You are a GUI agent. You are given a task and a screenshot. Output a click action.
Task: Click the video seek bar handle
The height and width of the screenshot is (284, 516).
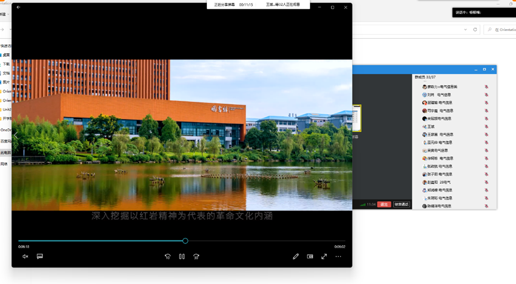[x=186, y=241]
